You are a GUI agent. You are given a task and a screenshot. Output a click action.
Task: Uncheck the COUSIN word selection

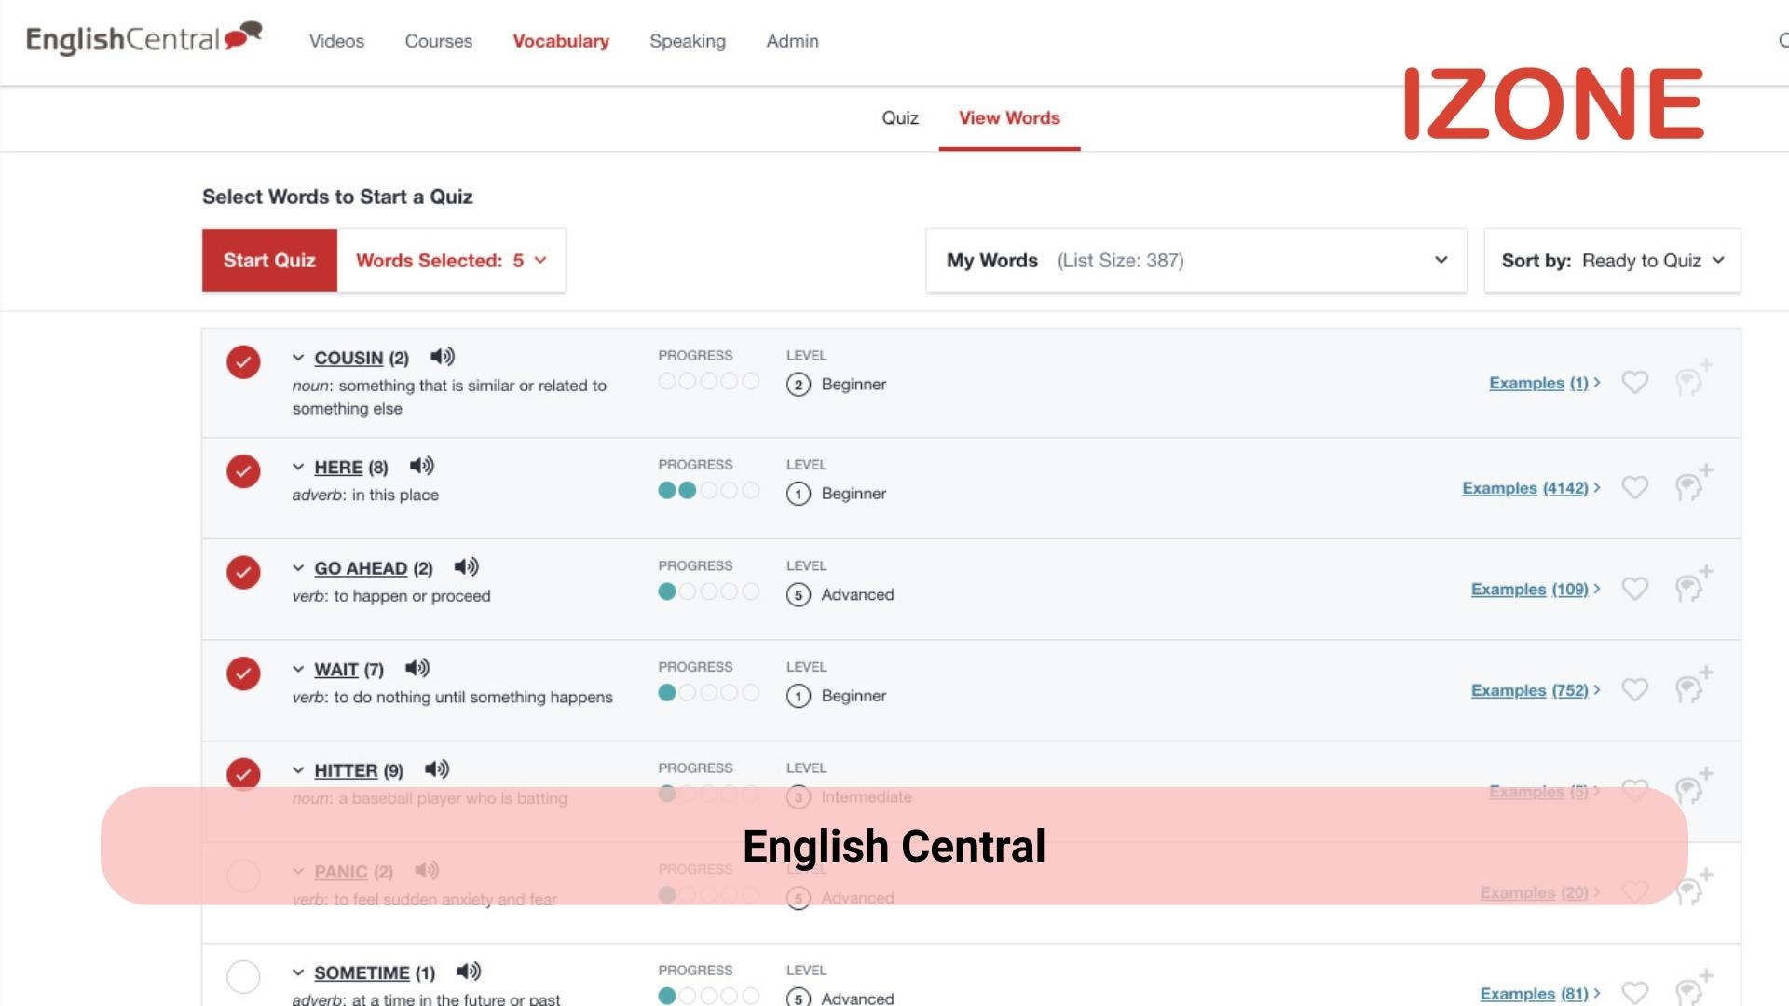[x=243, y=362]
